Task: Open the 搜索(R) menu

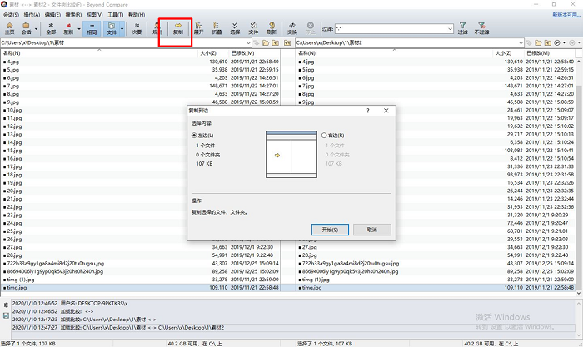Action: [x=73, y=15]
